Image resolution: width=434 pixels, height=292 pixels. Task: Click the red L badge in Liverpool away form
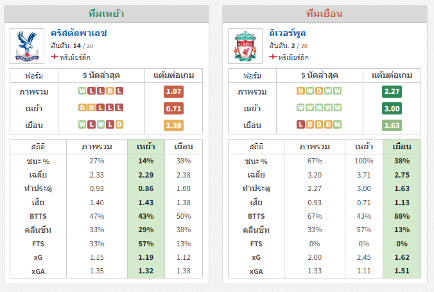[x=300, y=125]
